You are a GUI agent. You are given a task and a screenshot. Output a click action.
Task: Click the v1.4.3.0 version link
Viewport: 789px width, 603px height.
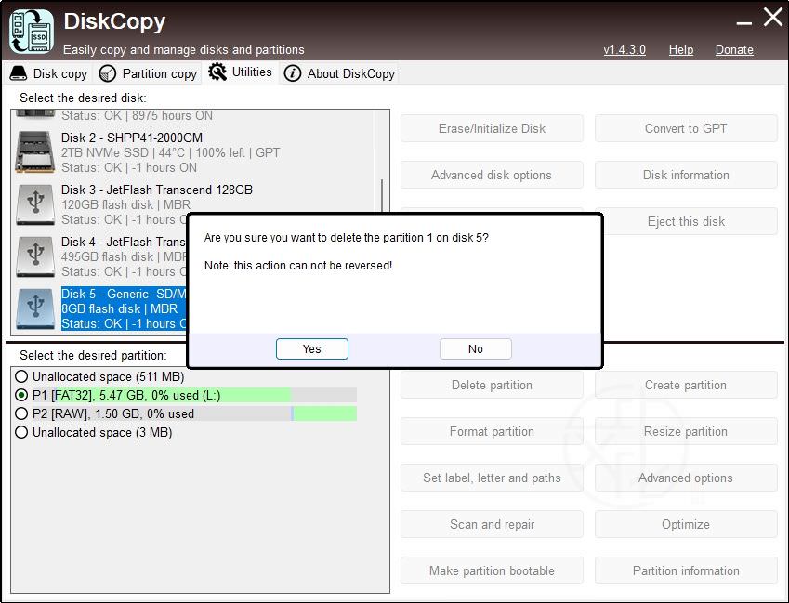(x=624, y=49)
